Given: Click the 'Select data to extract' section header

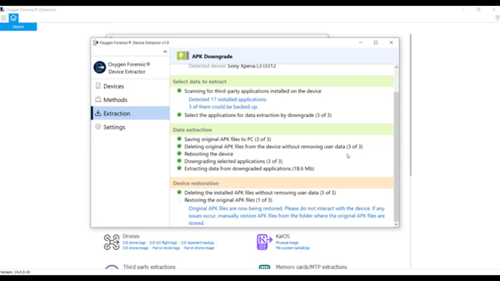Looking at the screenshot, I should click(x=282, y=81).
